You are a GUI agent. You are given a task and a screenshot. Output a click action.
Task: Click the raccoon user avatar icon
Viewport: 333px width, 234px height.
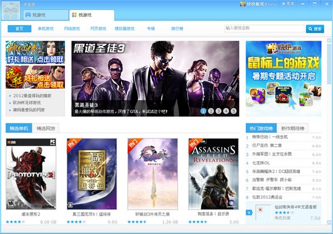coord(11,11)
